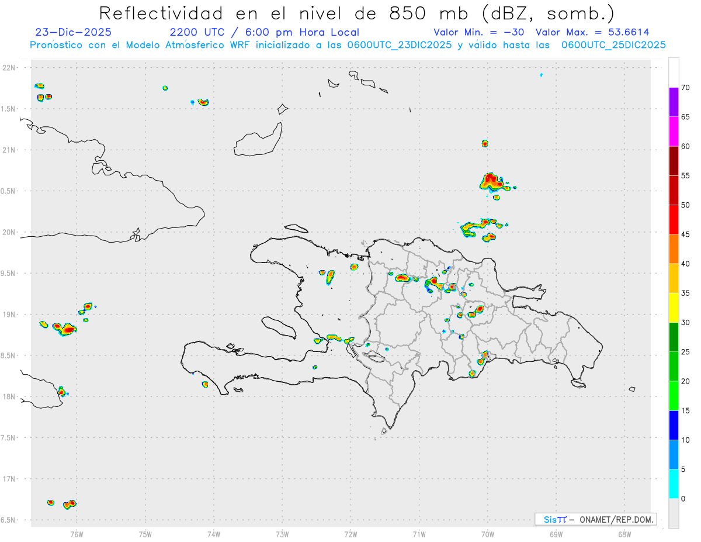
Task: Click the '70W' longitude axis label
Action: (488, 534)
